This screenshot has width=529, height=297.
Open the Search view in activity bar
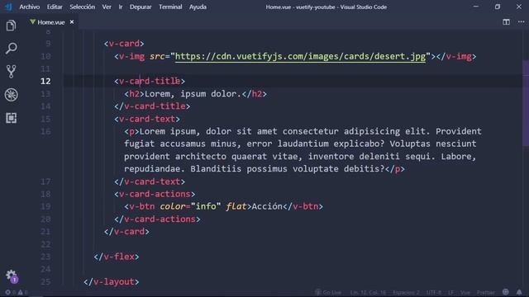(x=11, y=49)
